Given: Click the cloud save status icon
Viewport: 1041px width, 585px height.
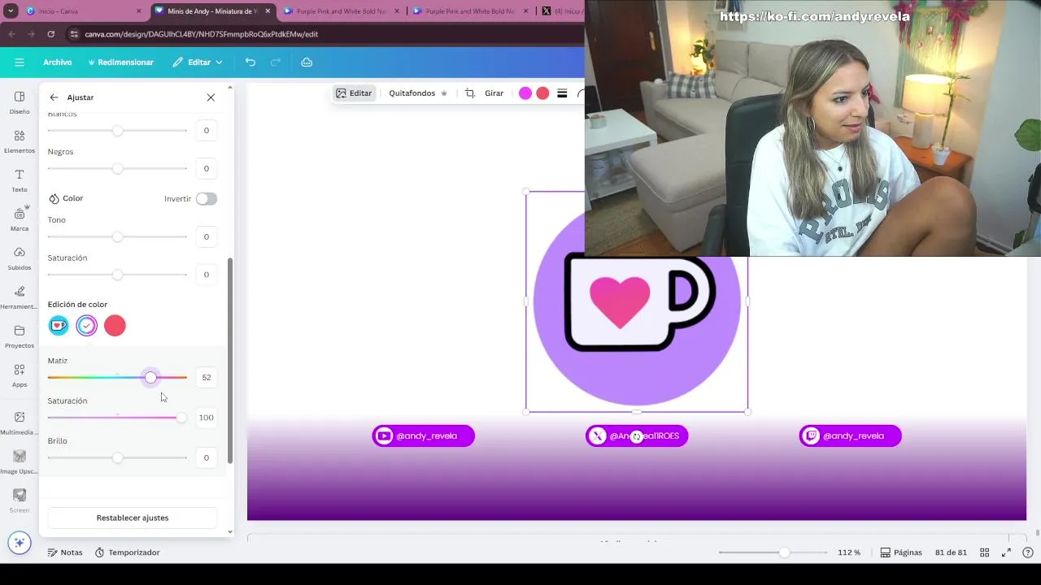Looking at the screenshot, I should coord(307,62).
